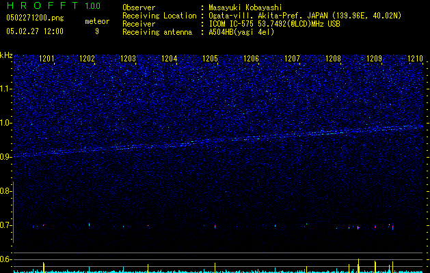Click the 1206 time marker
The width and height of the screenshot is (430, 273).
click(251, 59)
